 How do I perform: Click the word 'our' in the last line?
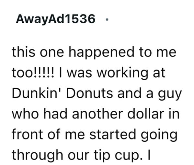(79, 157)
